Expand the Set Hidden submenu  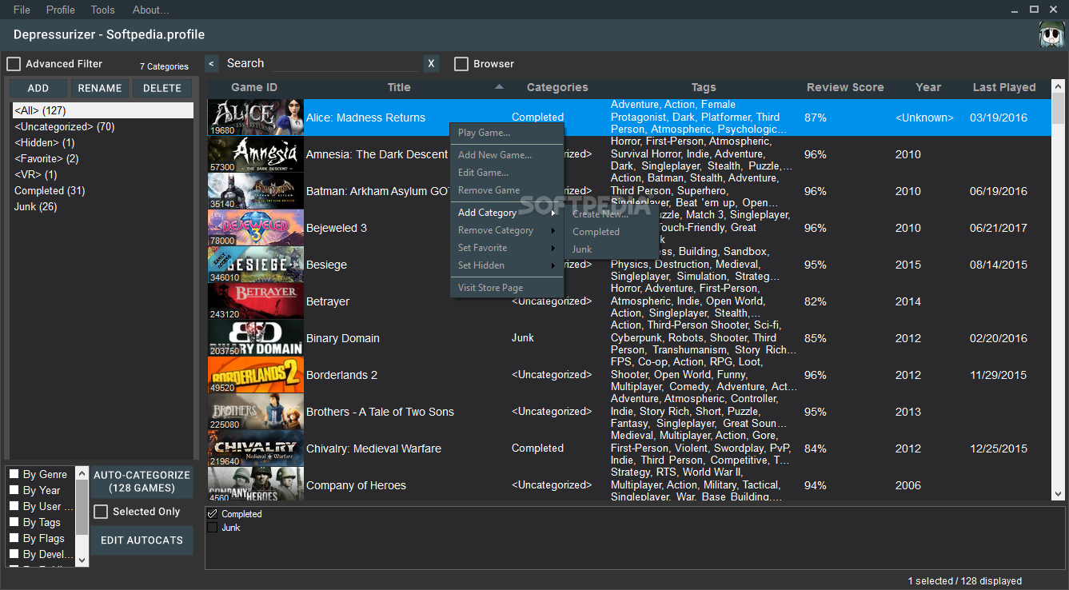click(507, 265)
